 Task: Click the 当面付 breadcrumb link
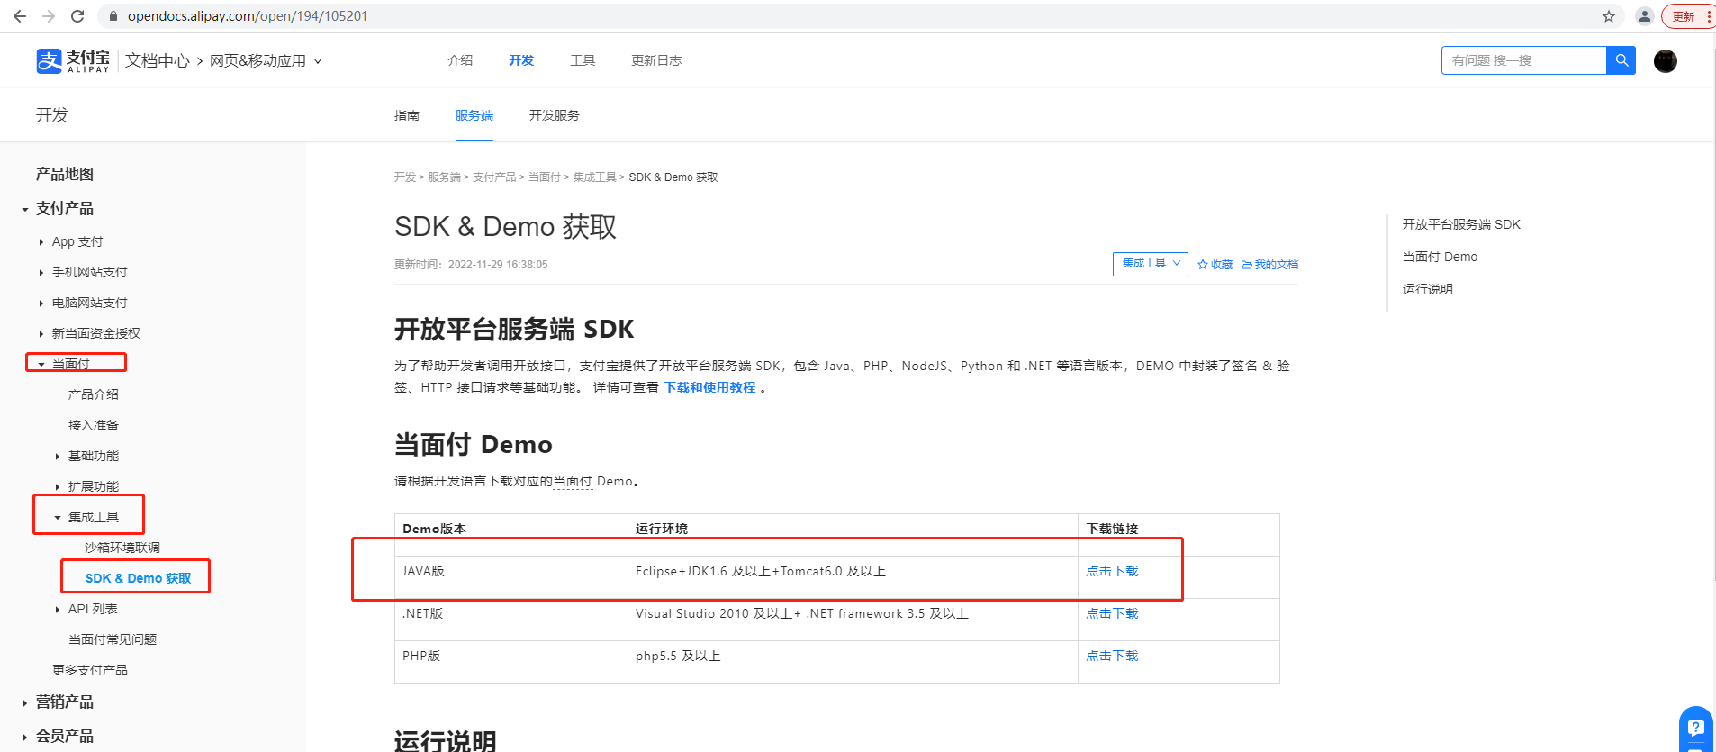[x=545, y=177]
